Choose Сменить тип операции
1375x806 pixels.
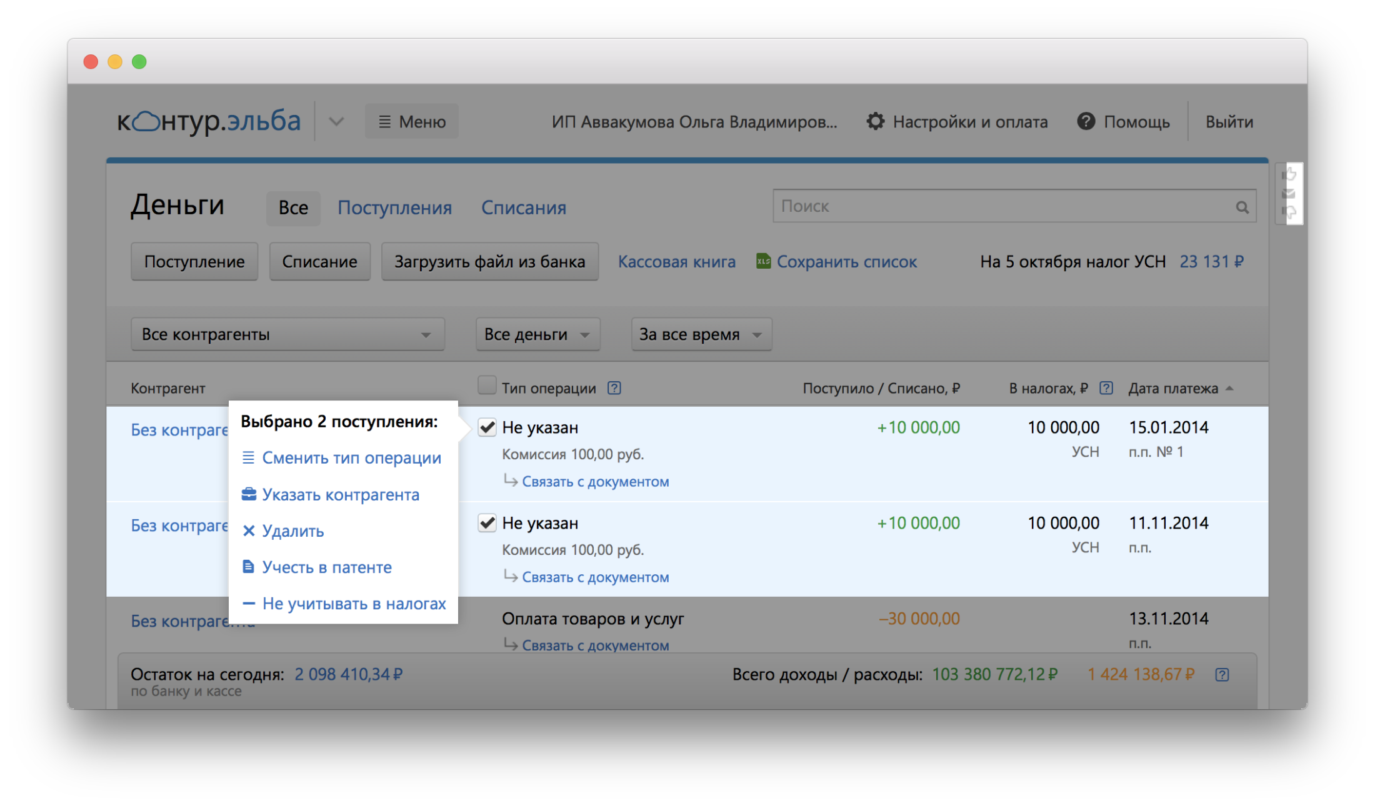coord(352,458)
